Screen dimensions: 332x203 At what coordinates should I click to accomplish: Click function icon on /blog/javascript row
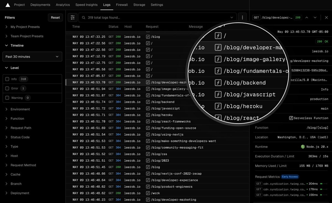point(148,108)
